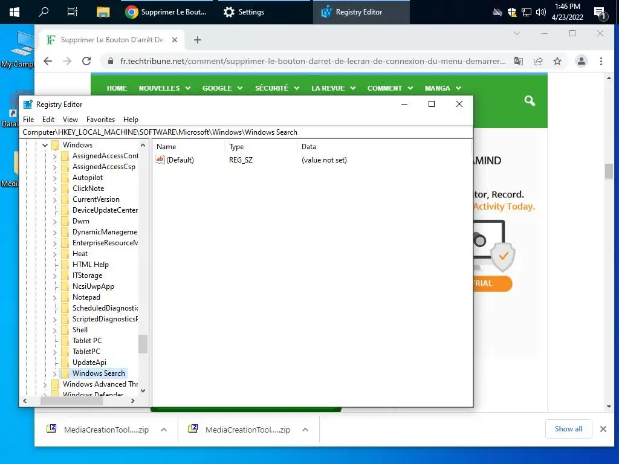
Task: Select the Windows Advanced Threat key
Action: (100, 384)
